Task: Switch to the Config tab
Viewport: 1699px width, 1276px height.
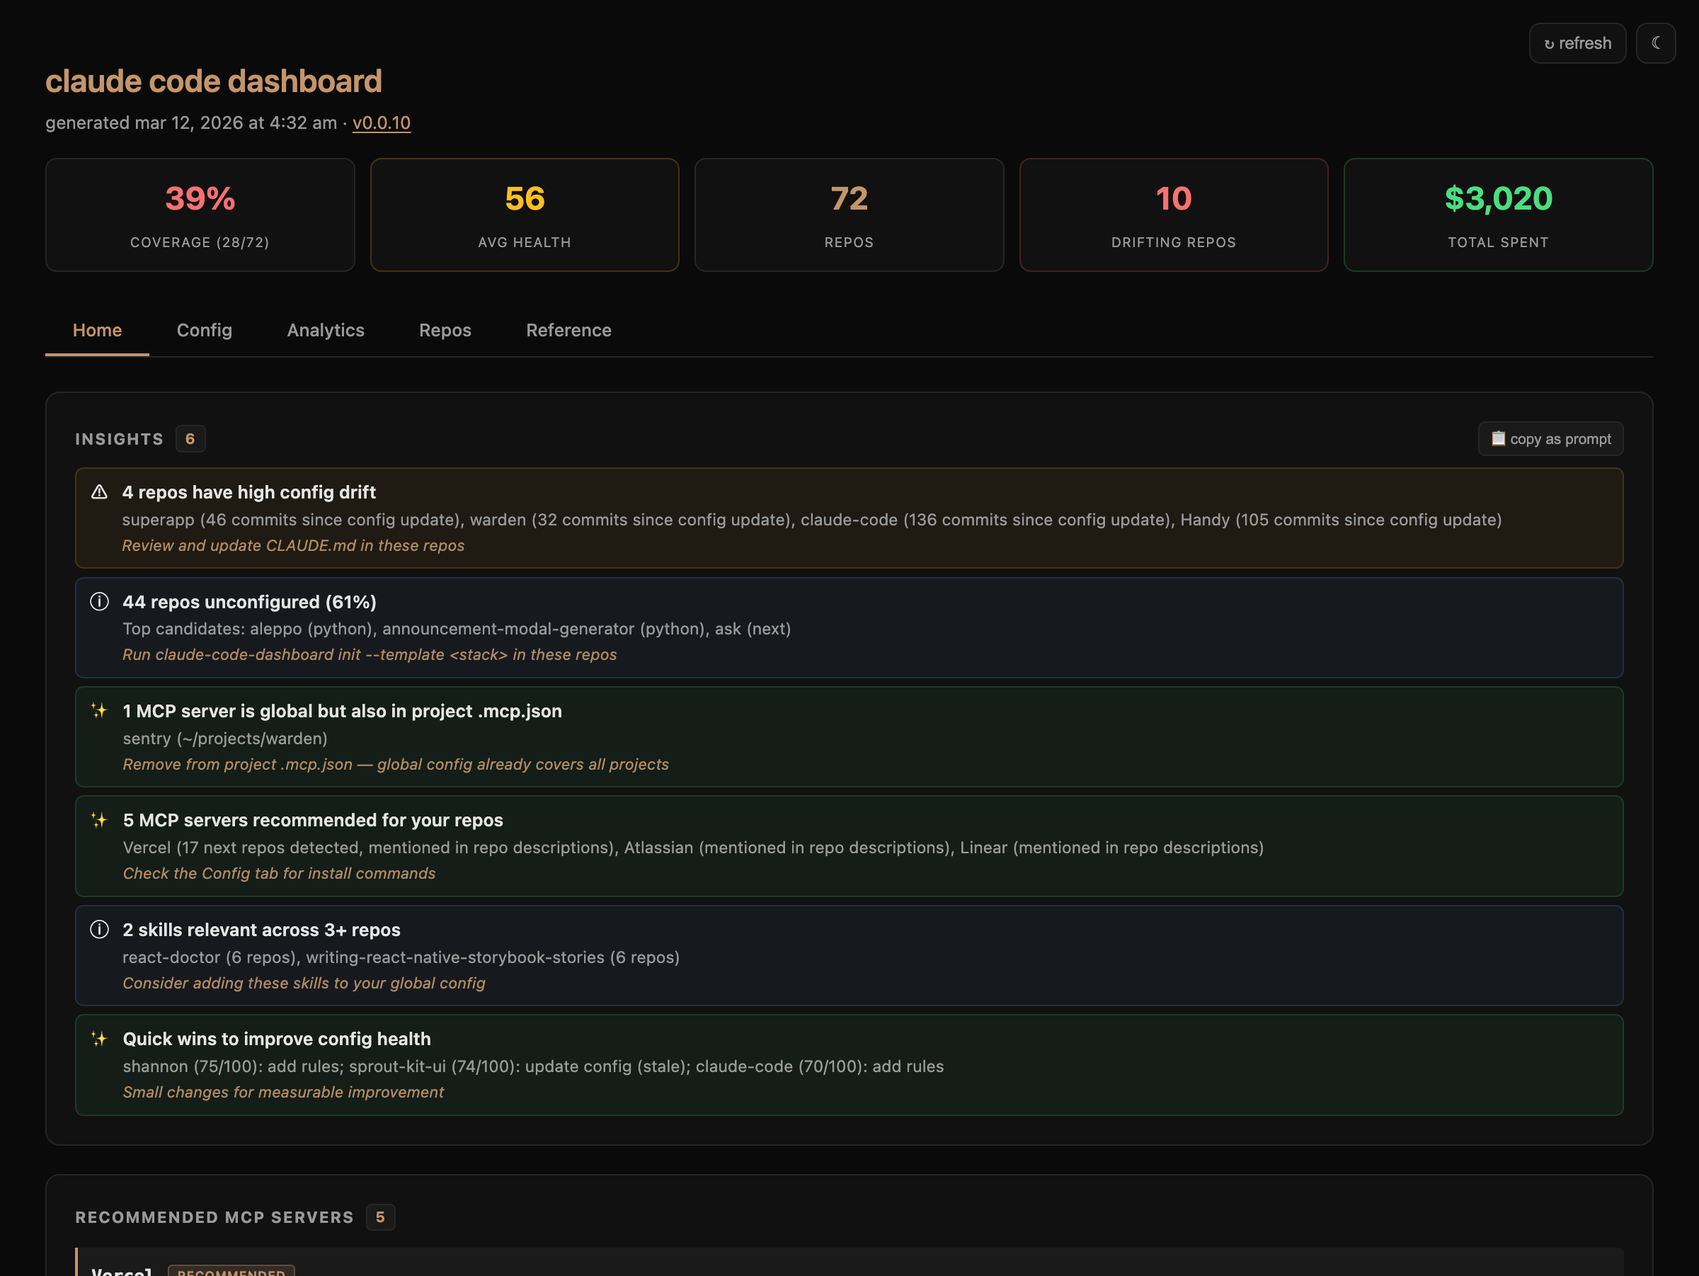Action: click(205, 331)
